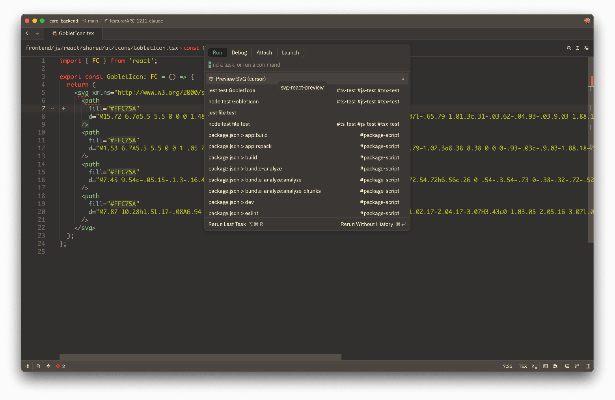Run package.json > bundle-analyze:analyze-chunks script
This screenshot has height=400, width=615.
pos(307,191)
